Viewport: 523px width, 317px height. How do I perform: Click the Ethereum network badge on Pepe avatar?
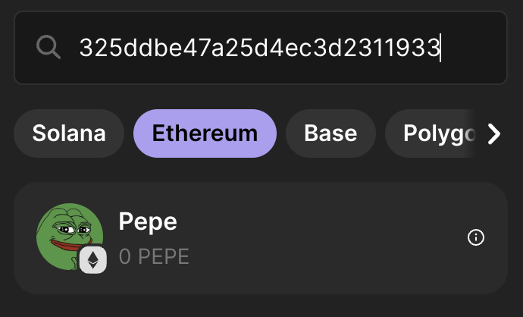click(93, 260)
